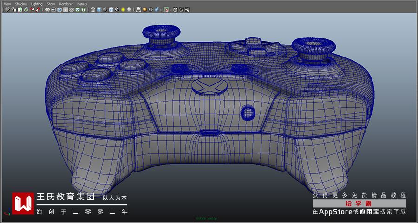Toggle the Field Chart icon
Image resolution: width=418 pixels, height=223 pixels.
[x=72, y=10]
